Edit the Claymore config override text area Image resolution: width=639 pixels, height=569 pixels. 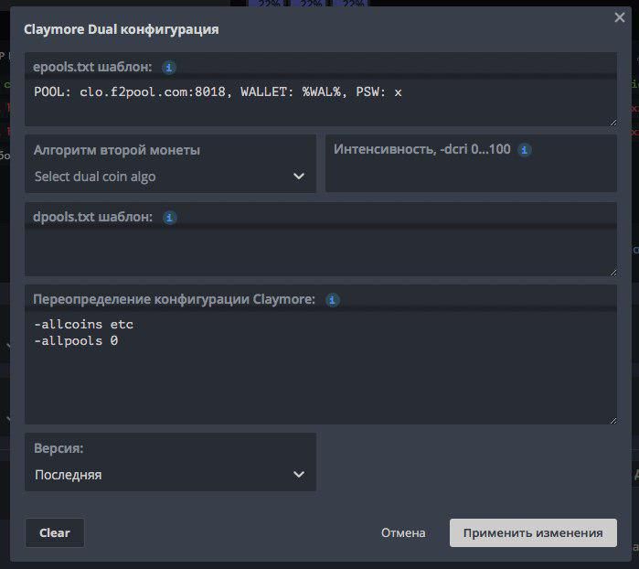321,368
